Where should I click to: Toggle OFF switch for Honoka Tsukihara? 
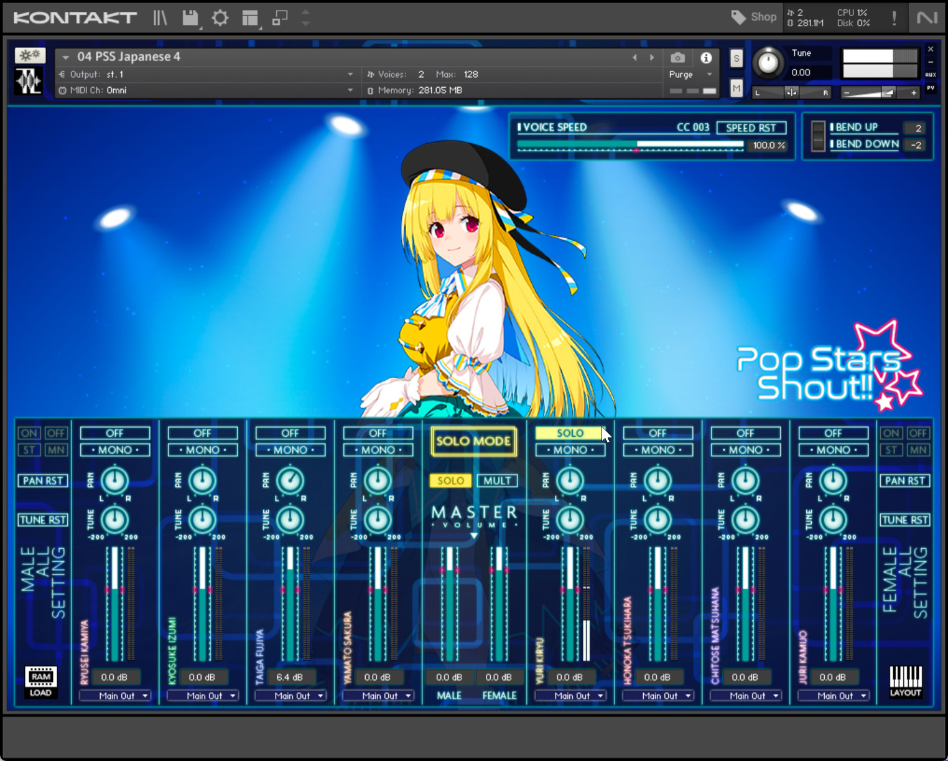pyautogui.click(x=658, y=433)
